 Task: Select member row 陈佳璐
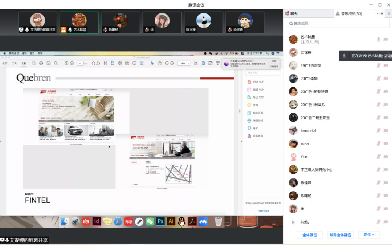(338, 183)
